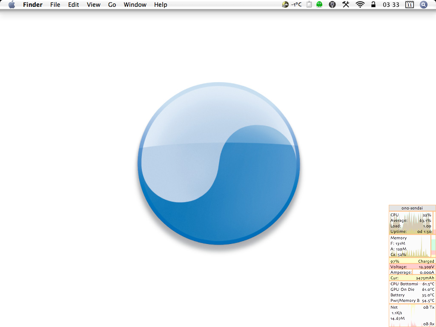Click the weather icon in the menu bar
The image size is (436, 327).
(285, 4)
